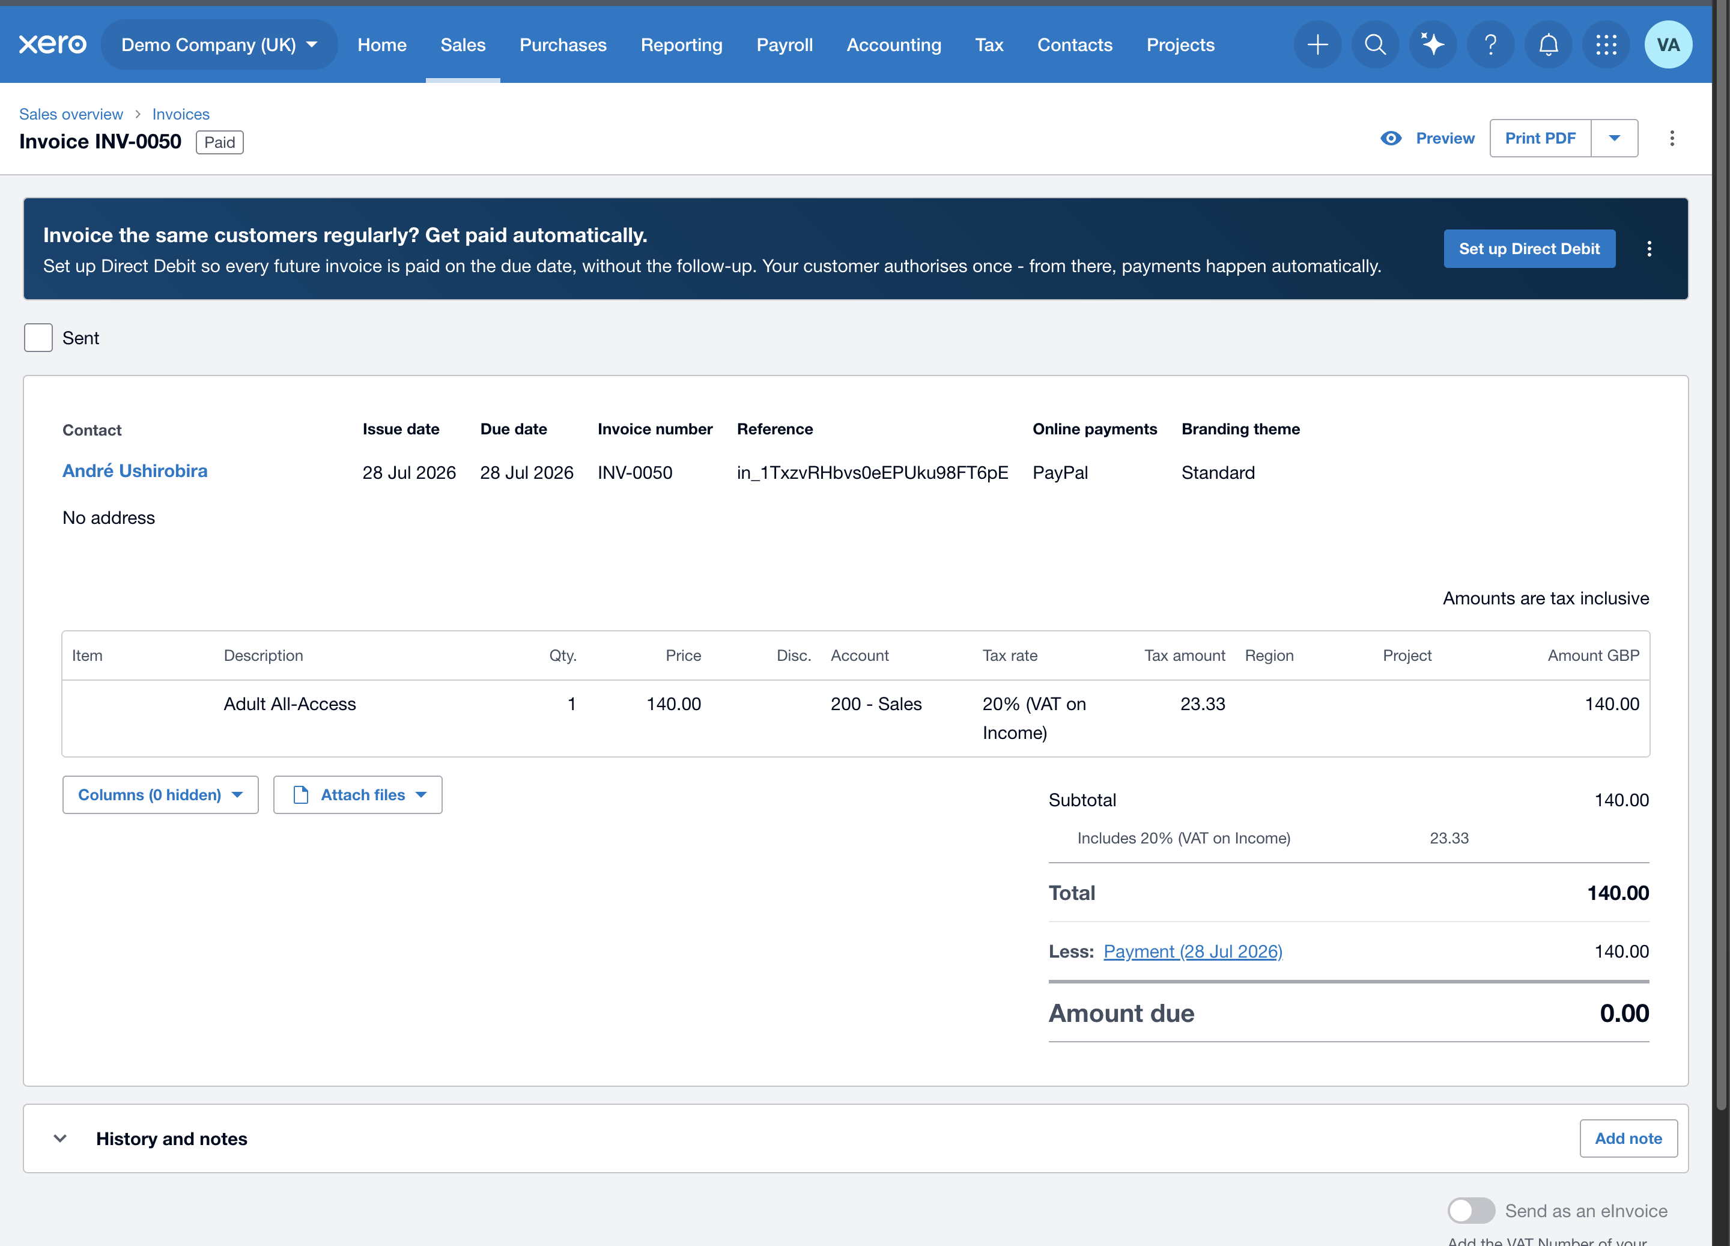Click the invoice number INV-0050 value
Image resolution: width=1730 pixels, height=1246 pixels.
635,473
